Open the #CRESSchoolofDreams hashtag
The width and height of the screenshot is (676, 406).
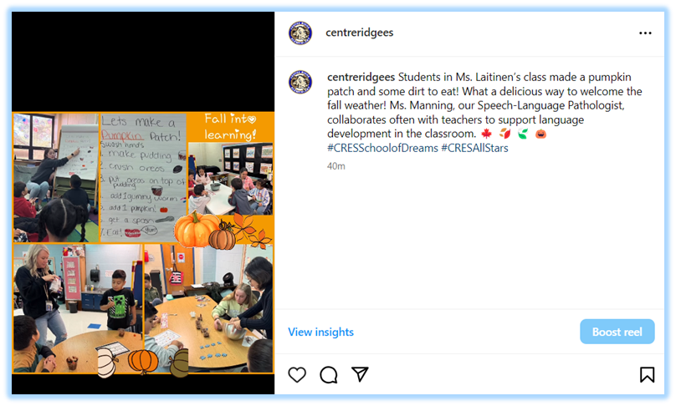[x=382, y=148]
